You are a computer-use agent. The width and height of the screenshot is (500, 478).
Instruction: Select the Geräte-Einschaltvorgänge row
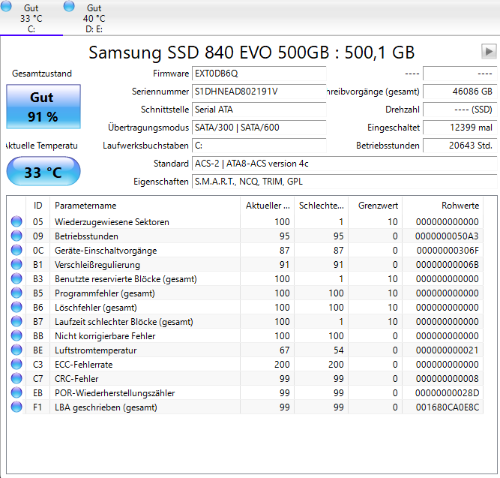pyautogui.click(x=245, y=251)
